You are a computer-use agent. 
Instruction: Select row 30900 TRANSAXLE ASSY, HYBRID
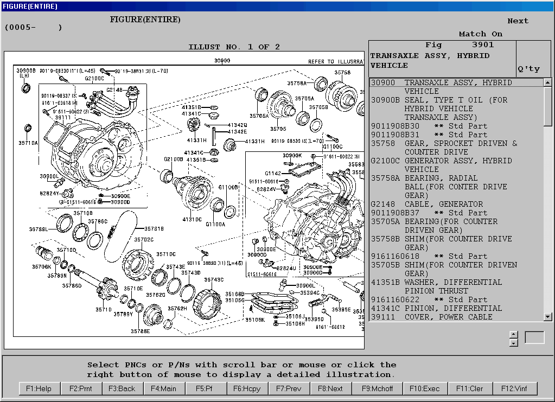(457, 87)
